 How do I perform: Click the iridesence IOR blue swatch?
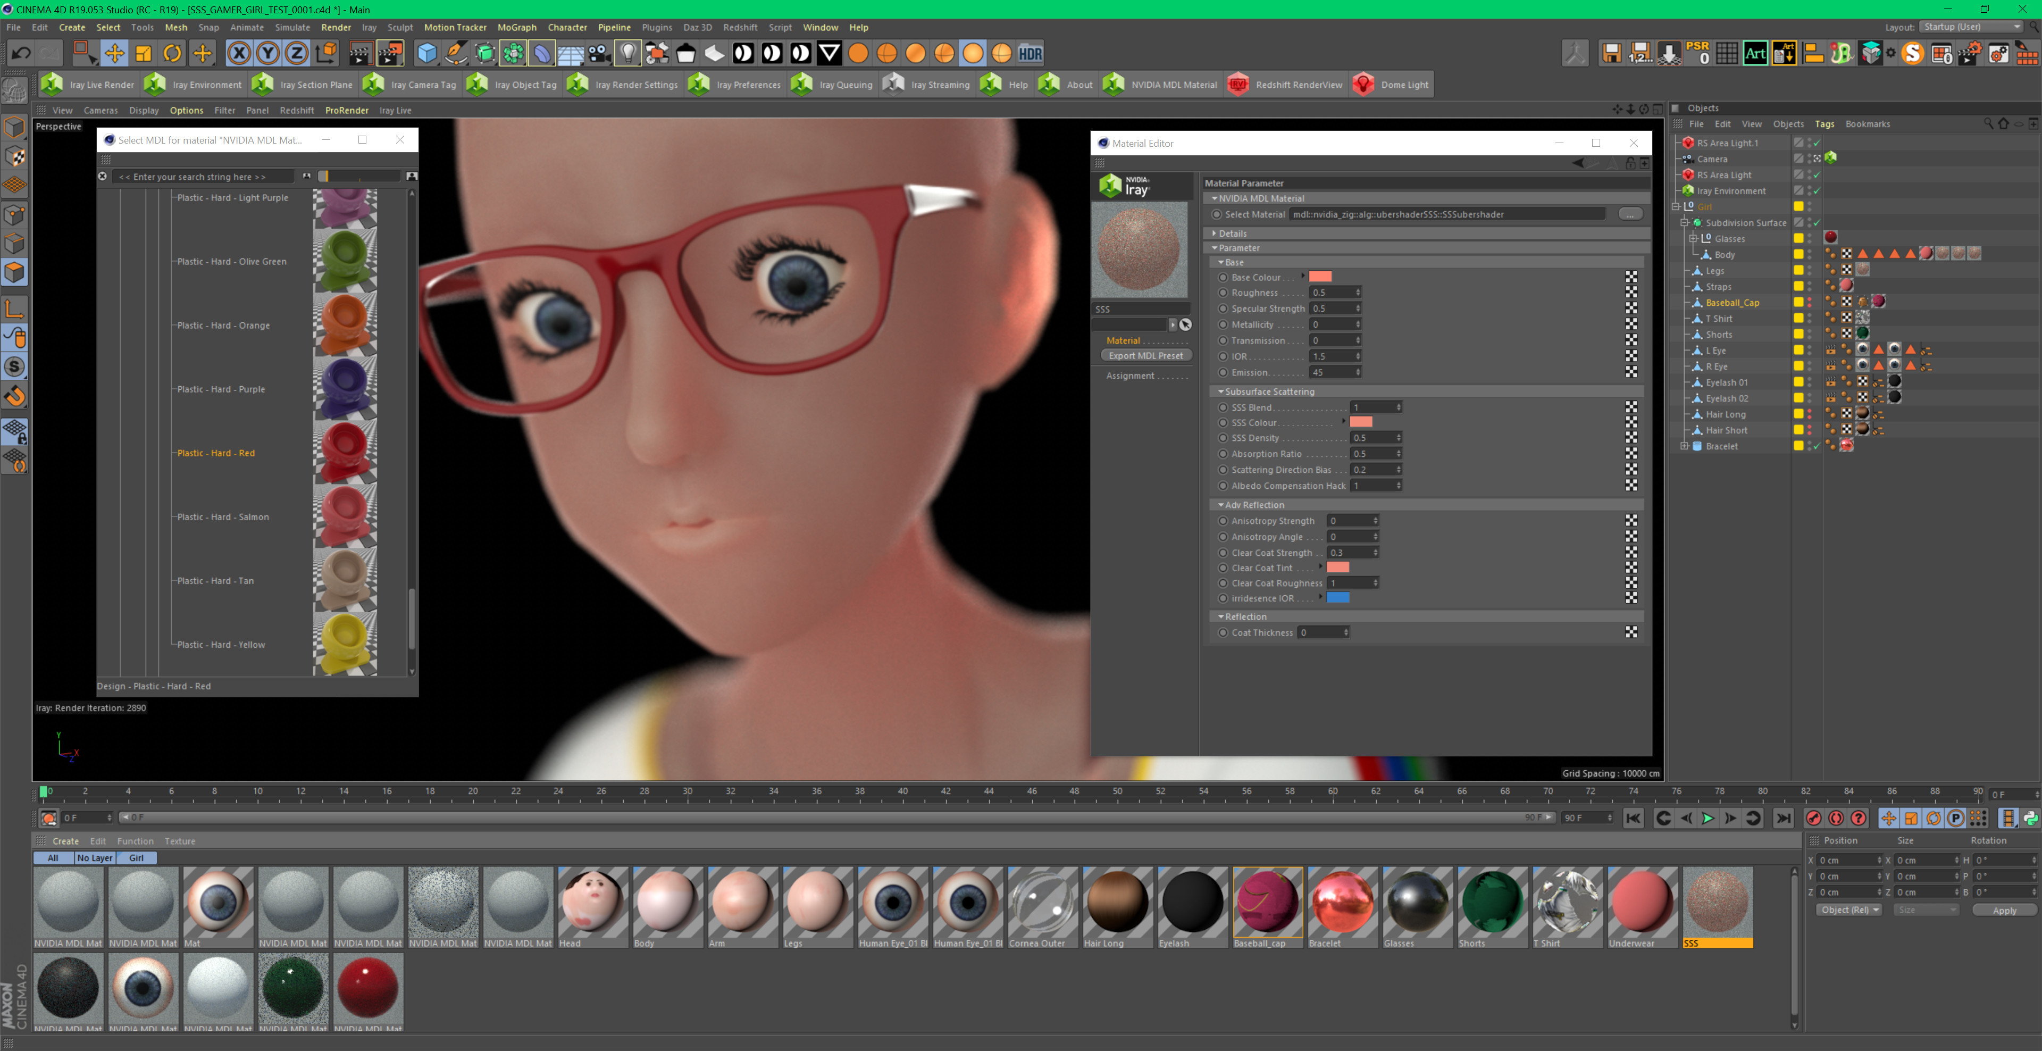coord(1337,598)
